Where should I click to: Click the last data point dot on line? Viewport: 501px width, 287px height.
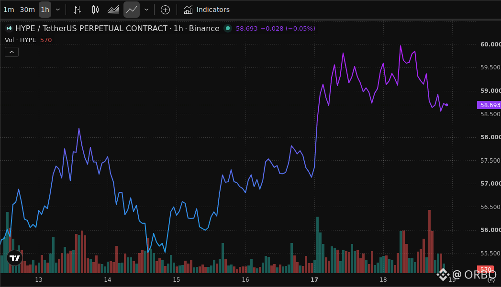[446, 105]
